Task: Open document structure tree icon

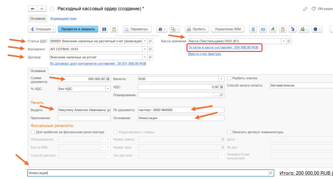Action: click(x=292, y=29)
